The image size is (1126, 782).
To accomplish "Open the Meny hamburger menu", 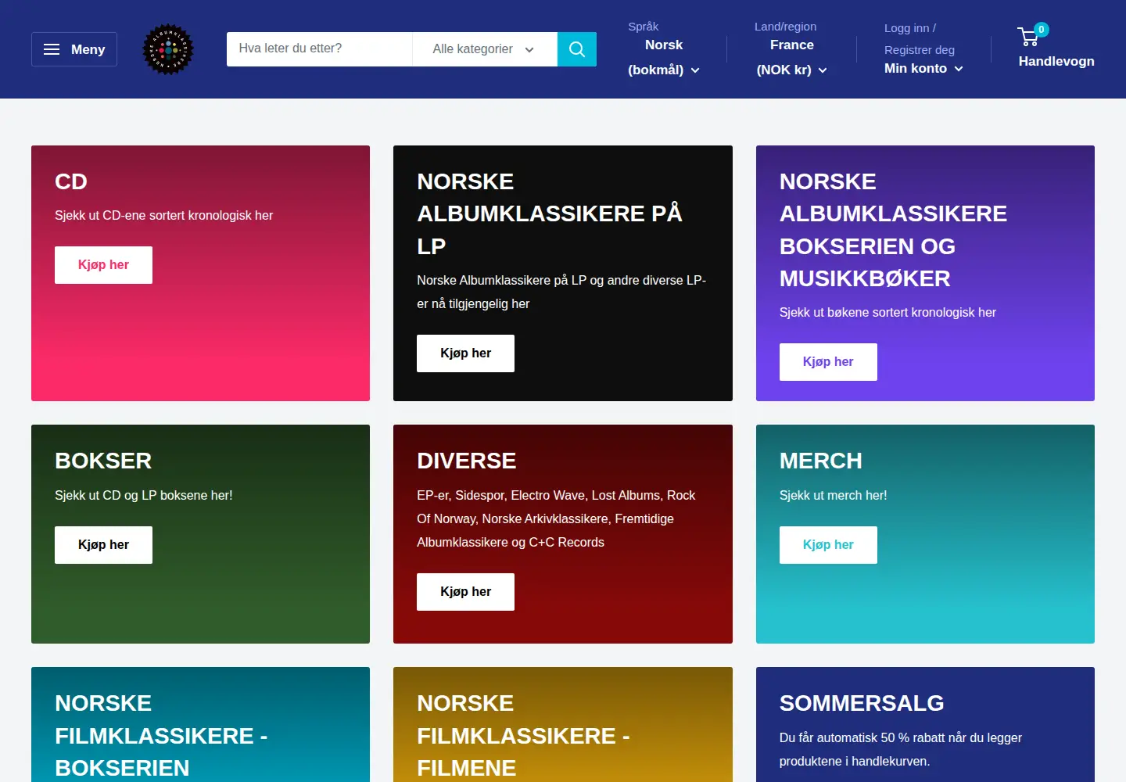I will [74, 49].
